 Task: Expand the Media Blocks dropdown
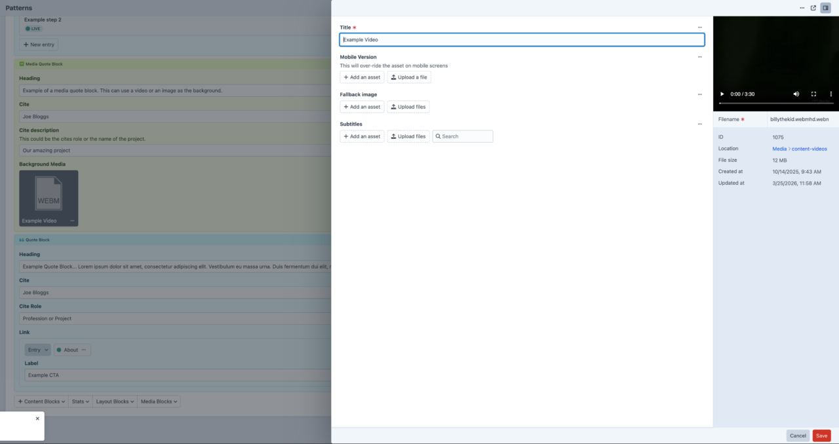click(159, 401)
